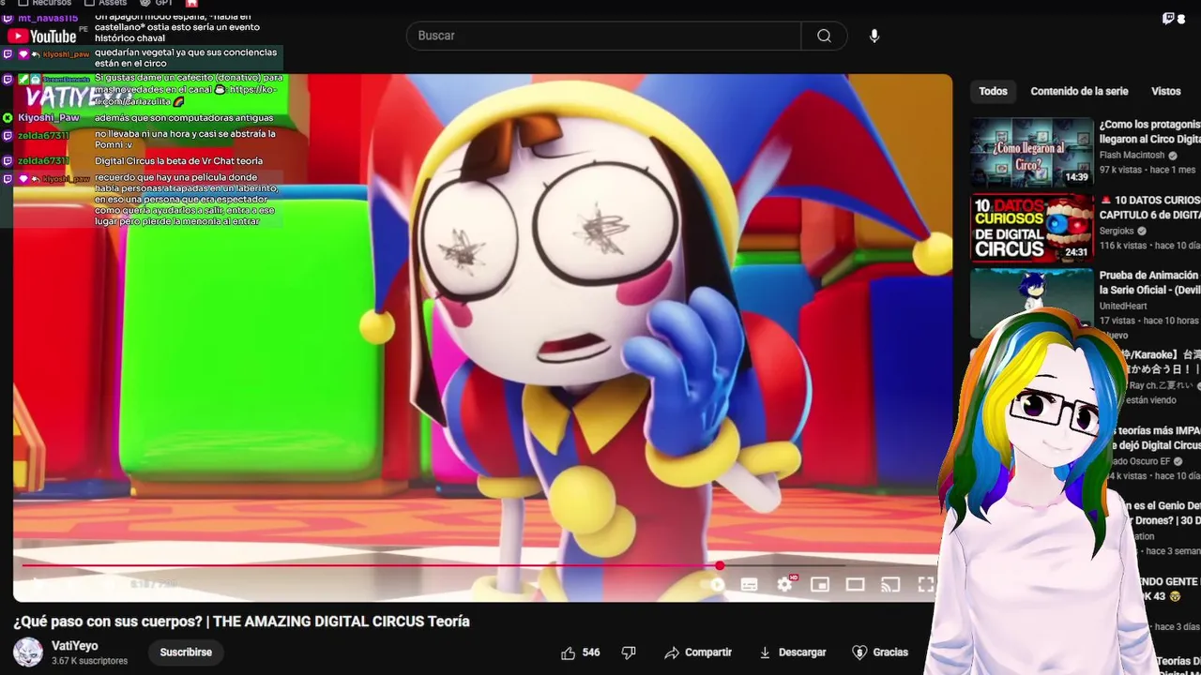Screen dimensions: 1201x675
Task: Click the Twitch icon at top right
Action: point(1169,18)
